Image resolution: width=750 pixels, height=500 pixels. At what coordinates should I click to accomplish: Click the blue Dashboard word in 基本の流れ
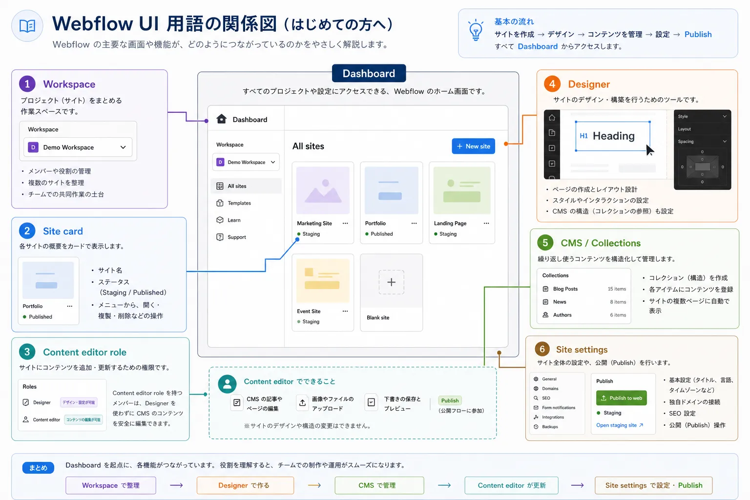click(538, 46)
